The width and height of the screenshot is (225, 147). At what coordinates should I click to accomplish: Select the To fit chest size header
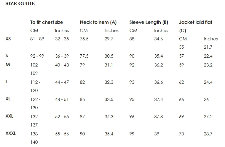pos(47,22)
